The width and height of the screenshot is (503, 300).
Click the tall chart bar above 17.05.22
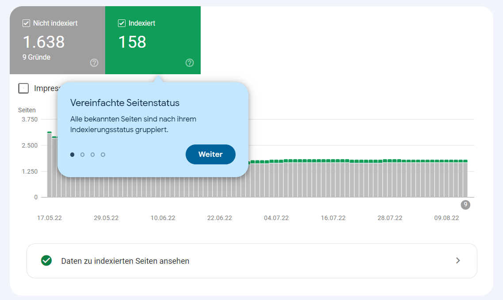[50, 163]
